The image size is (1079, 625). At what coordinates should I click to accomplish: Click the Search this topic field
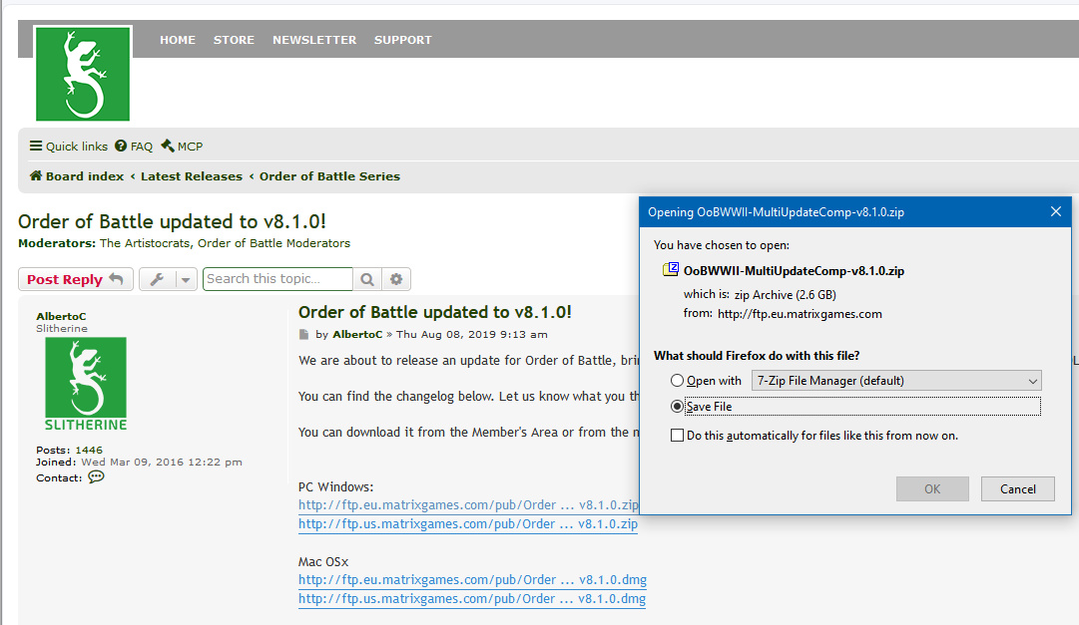(277, 279)
